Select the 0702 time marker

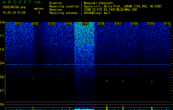[x=35, y=24]
